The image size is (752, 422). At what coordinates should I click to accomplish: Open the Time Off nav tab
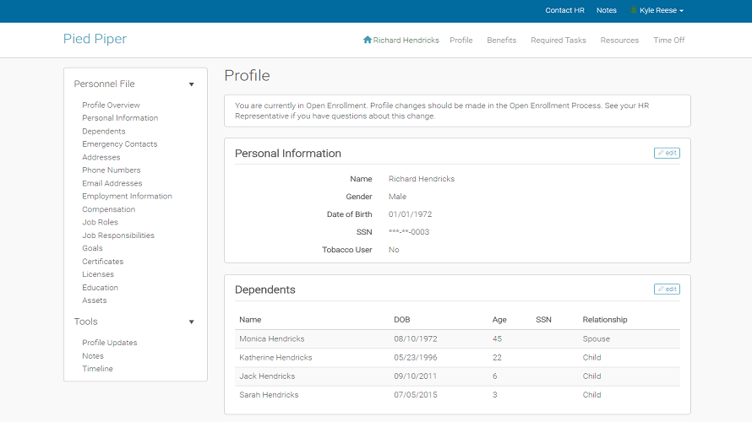click(x=668, y=41)
